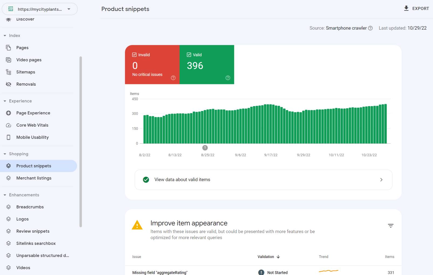Open Review snippets report
This screenshot has width=433, height=275.
tap(33, 231)
